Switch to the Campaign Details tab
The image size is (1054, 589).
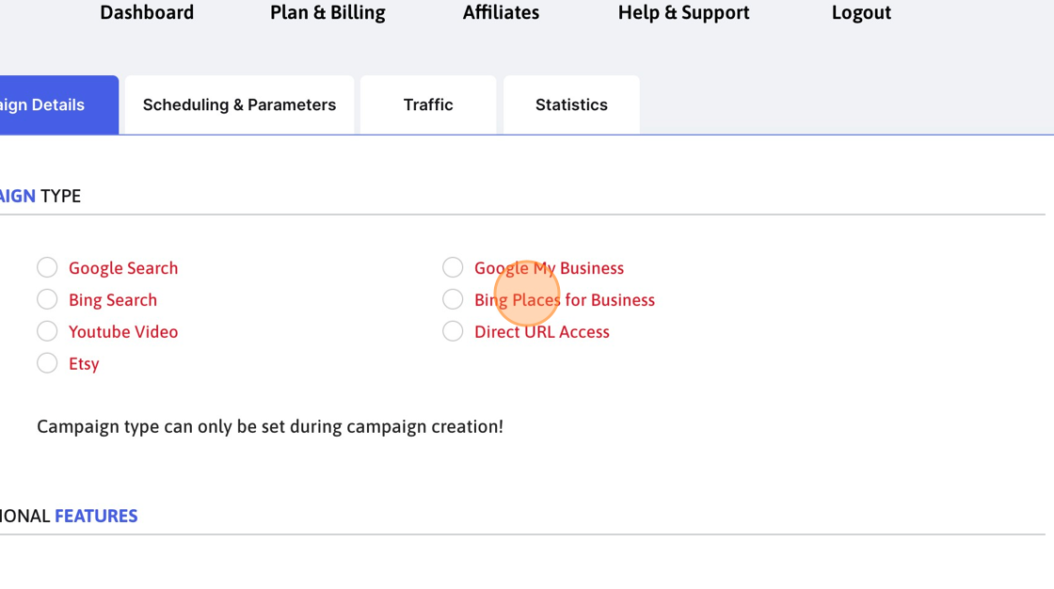[x=59, y=104]
